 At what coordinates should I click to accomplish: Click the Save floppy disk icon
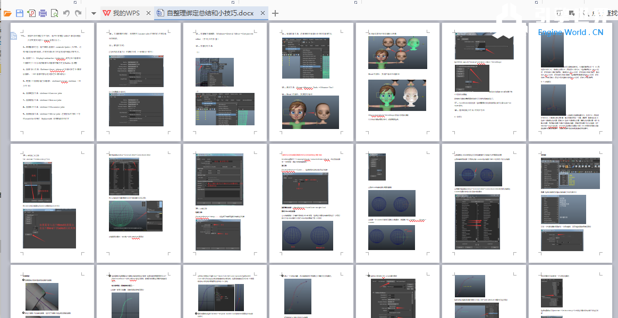tap(19, 13)
